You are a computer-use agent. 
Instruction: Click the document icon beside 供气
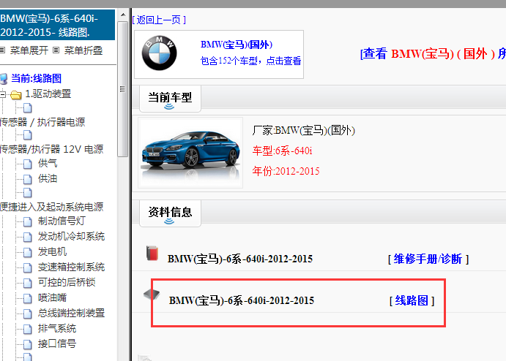27,164
